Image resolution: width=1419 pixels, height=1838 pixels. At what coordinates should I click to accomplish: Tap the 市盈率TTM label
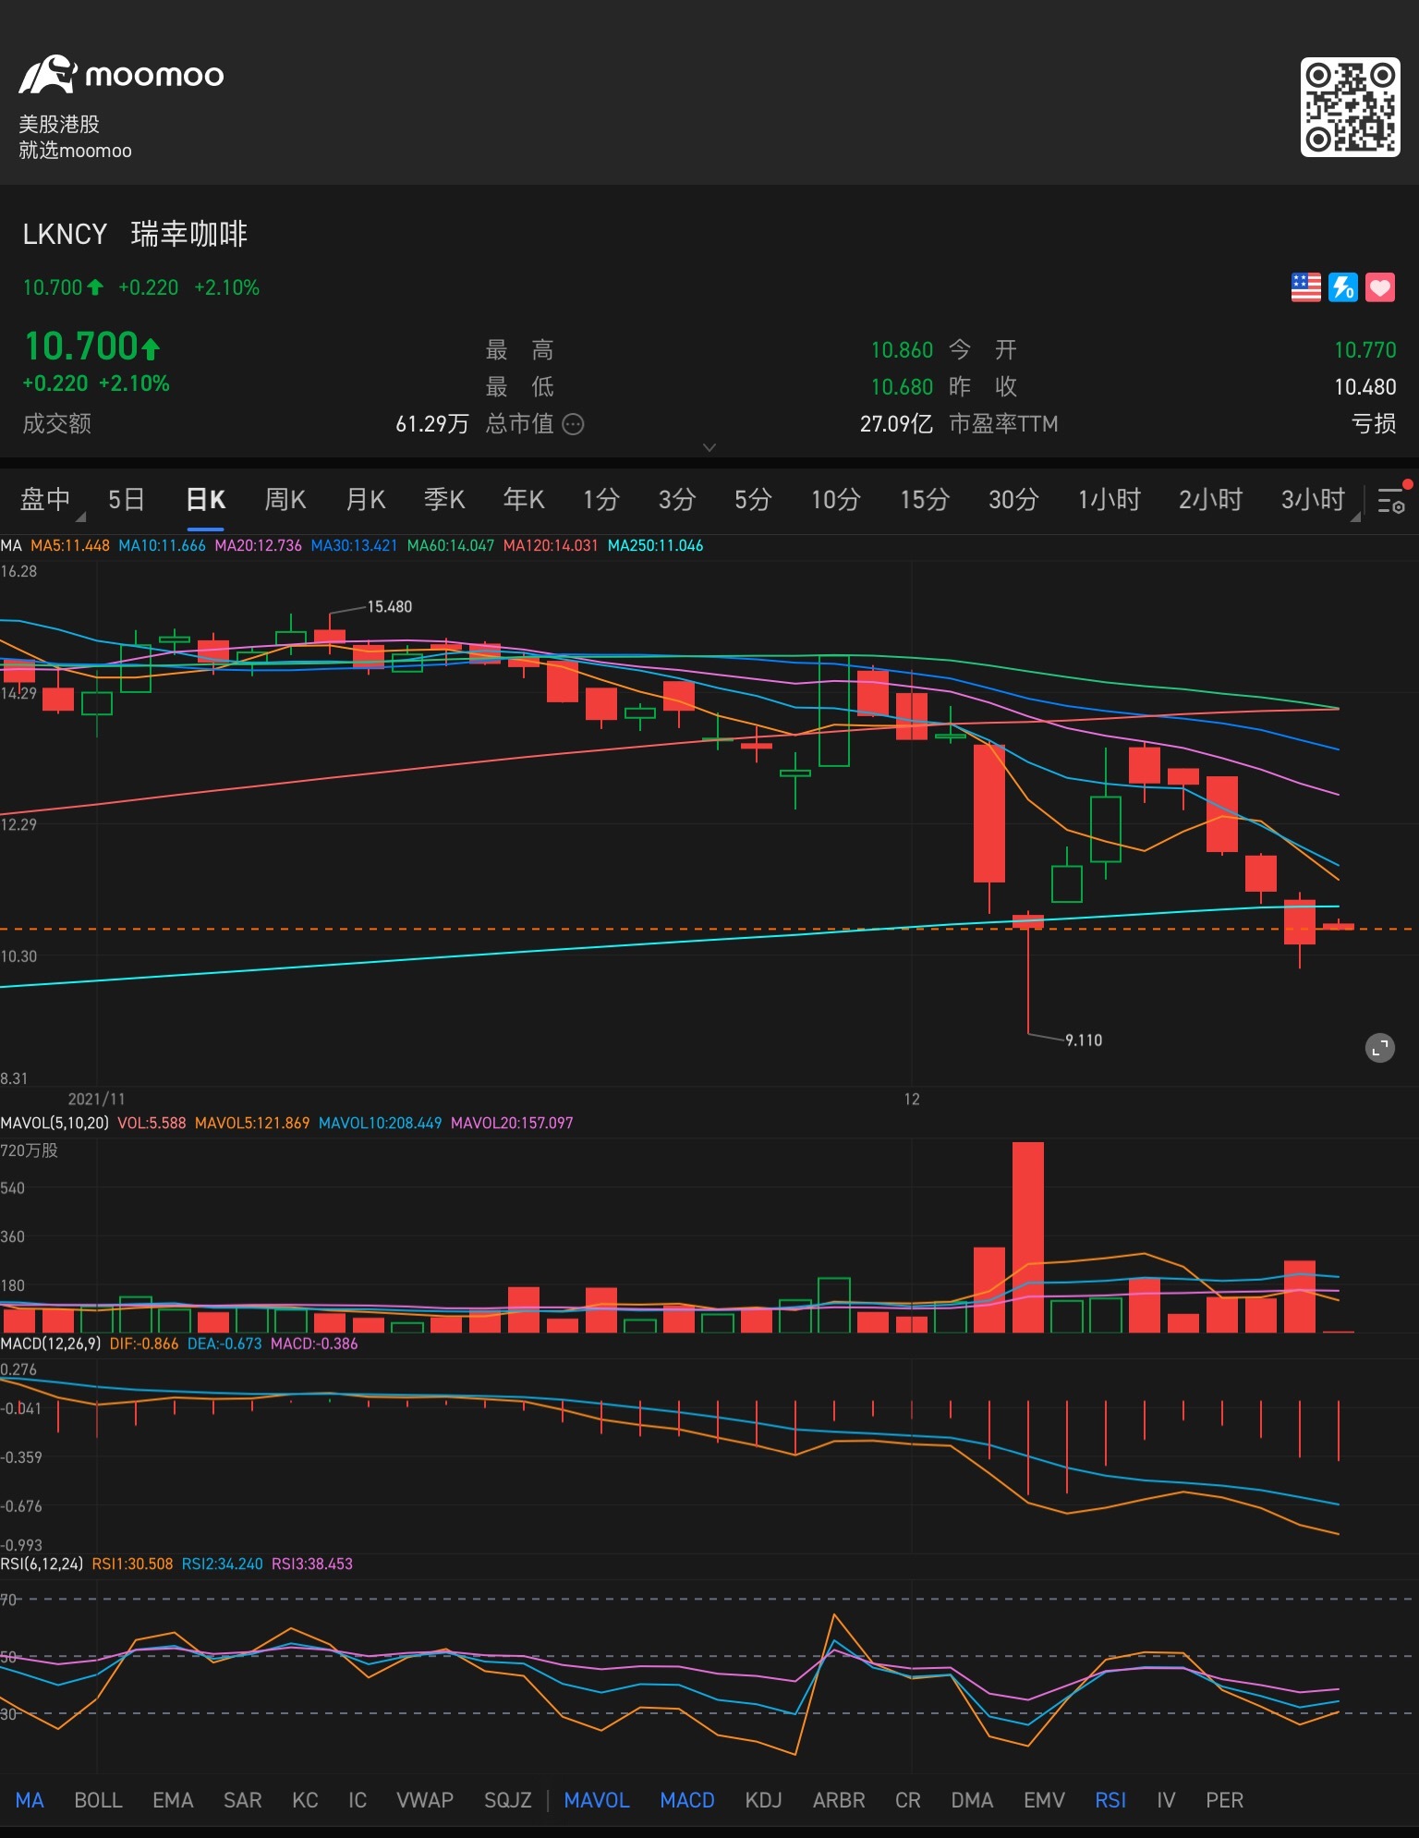click(x=1003, y=423)
